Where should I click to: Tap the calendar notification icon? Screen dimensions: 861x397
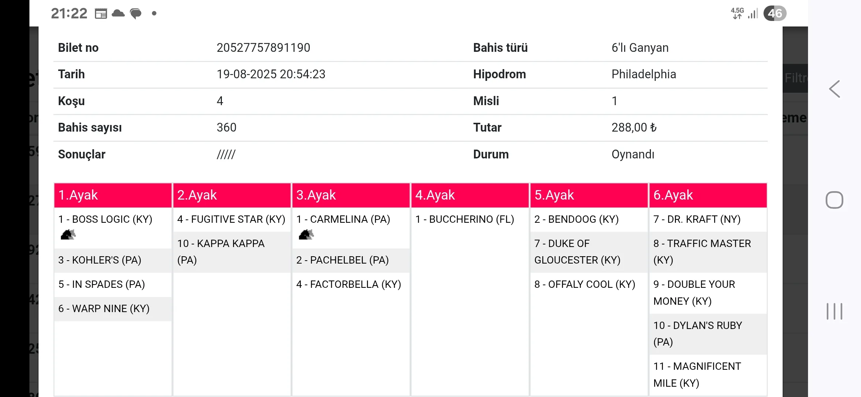coord(100,14)
